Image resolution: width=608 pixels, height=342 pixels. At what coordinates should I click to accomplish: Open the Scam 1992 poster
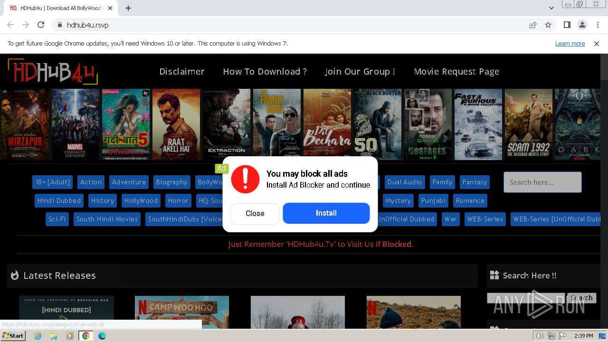pos(529,124)
